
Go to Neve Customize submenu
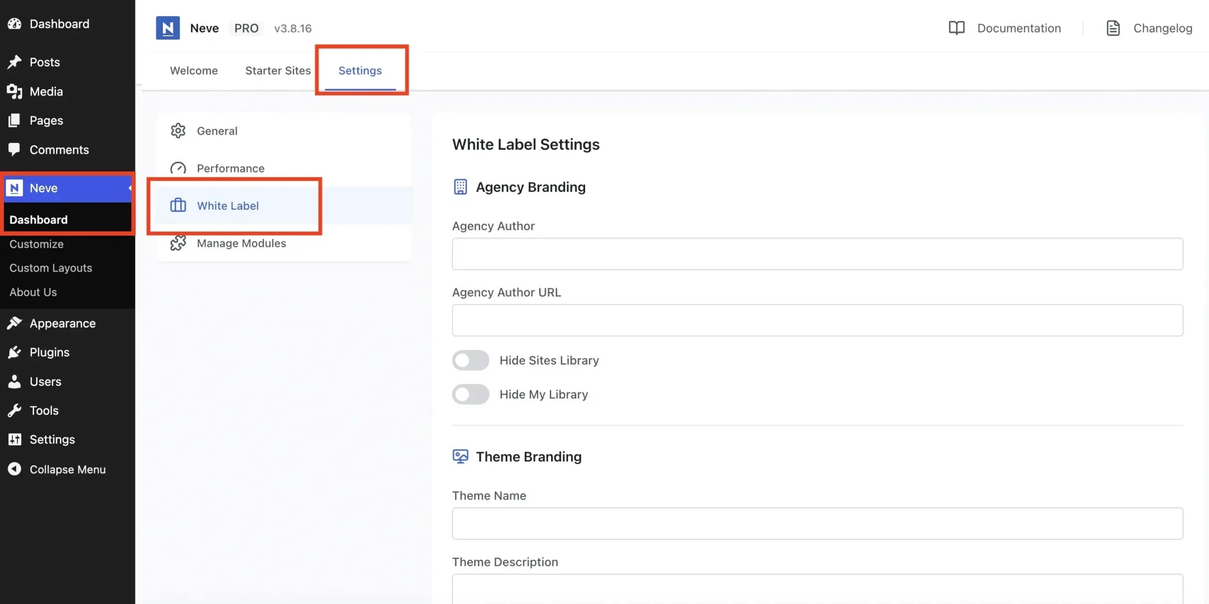coord(36,244)
